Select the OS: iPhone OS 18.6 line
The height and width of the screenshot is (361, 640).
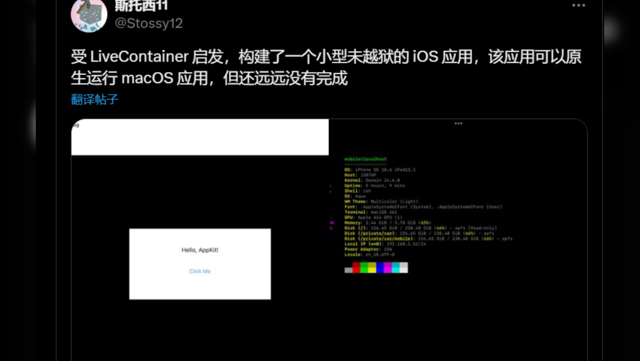(380, 169)
